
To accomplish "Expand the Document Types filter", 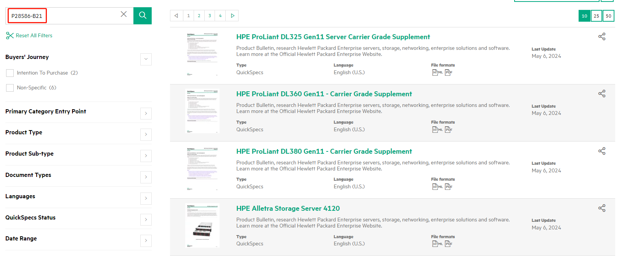I will [x=146, y=177].
